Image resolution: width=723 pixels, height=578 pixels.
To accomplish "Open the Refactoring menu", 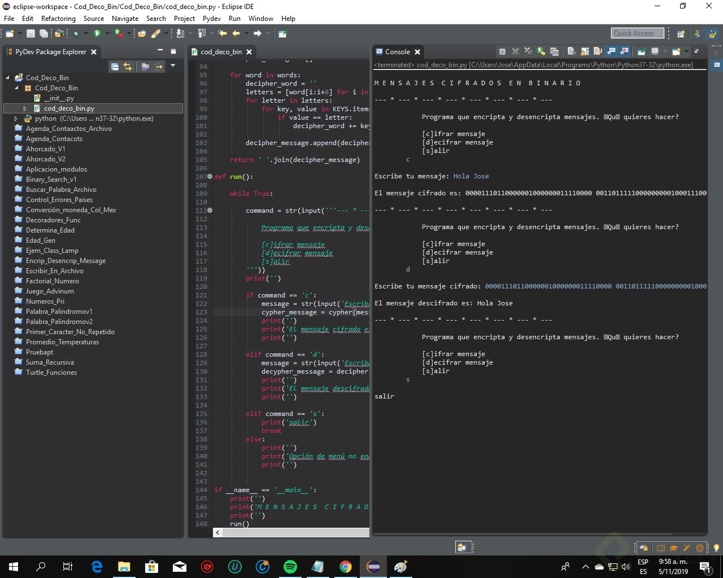I will 58,19.
